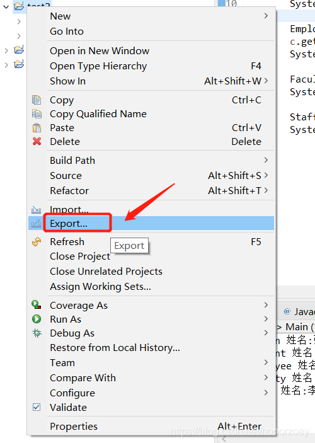Click the Copy Qualified Name icon
315x443 pixels.
37,114
